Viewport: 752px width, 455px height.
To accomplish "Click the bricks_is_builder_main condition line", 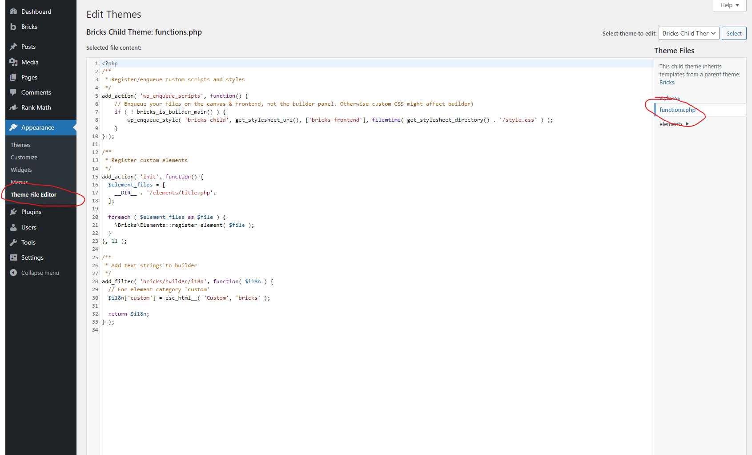I will click(x=170, y=112).
